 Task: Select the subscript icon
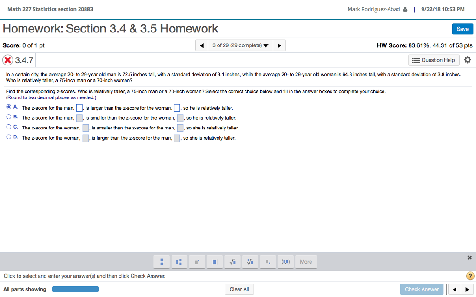[x=268, y=261]
